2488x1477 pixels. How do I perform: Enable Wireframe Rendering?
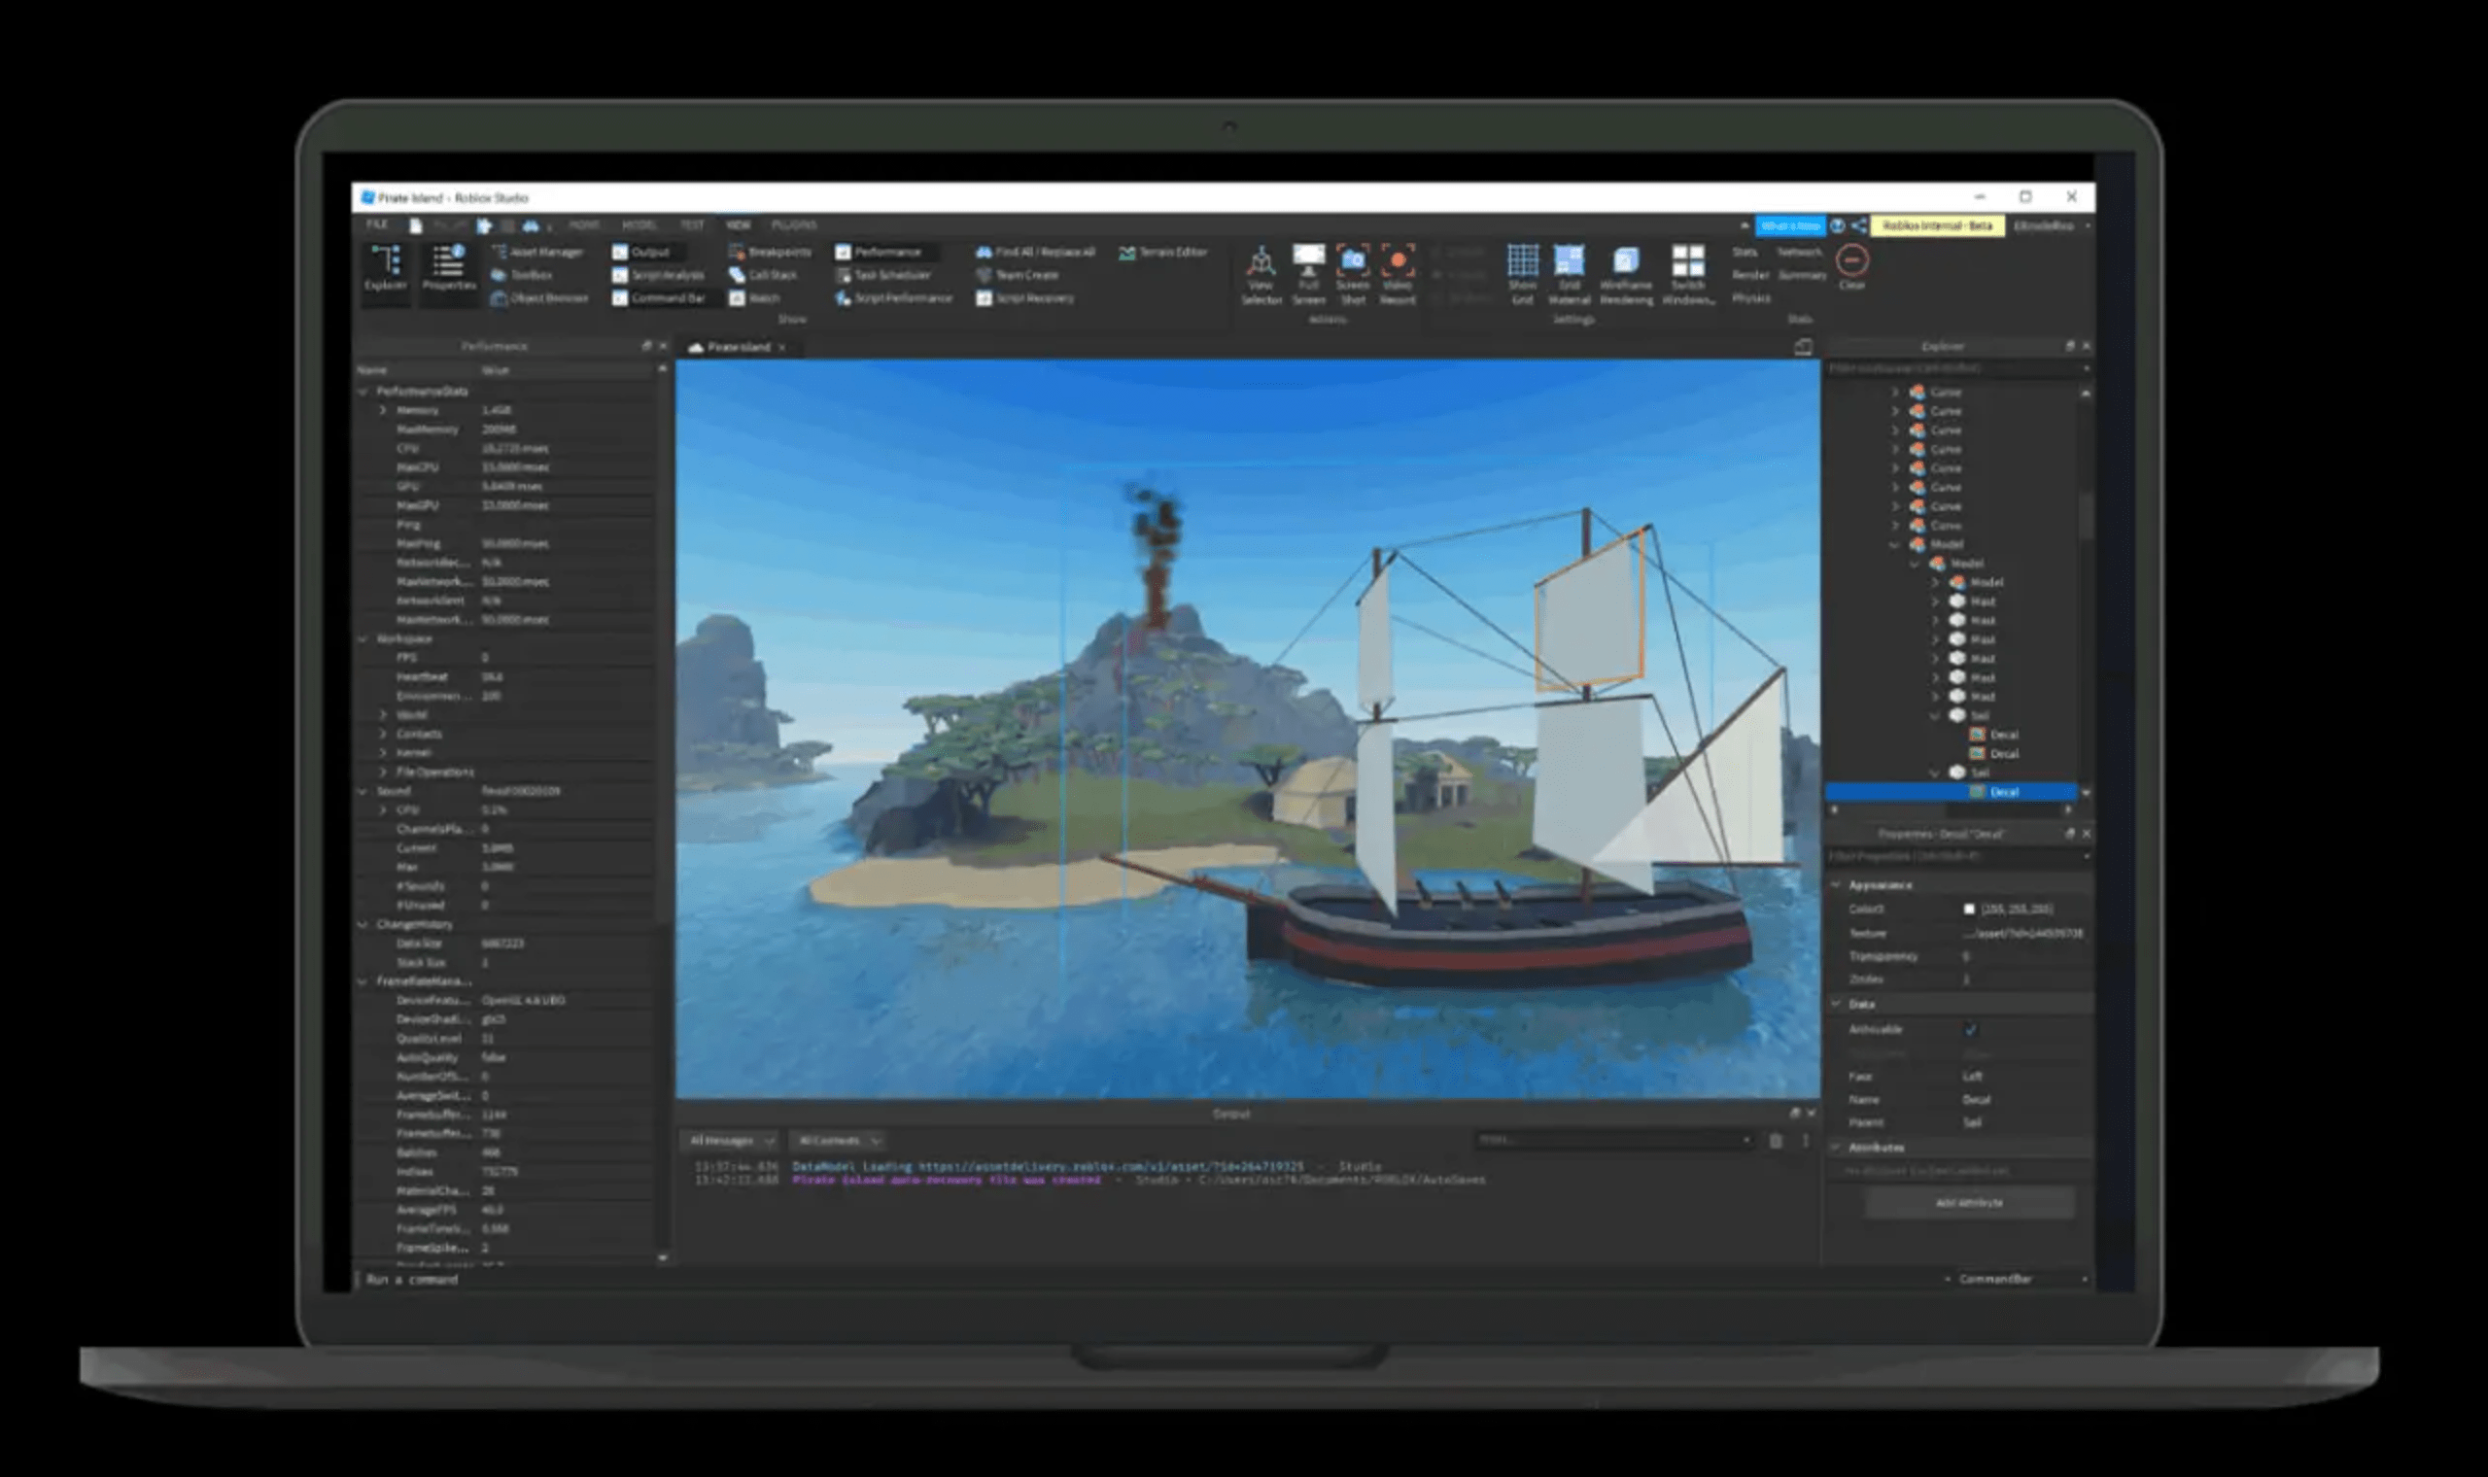click(1625, 261)
